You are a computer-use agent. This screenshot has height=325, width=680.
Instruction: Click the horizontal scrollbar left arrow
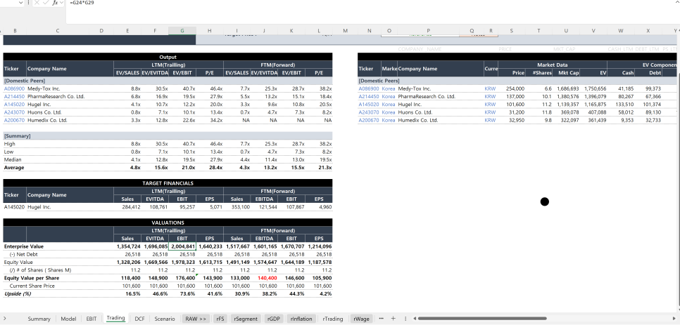pyautogui.click(x=414, y=319)
